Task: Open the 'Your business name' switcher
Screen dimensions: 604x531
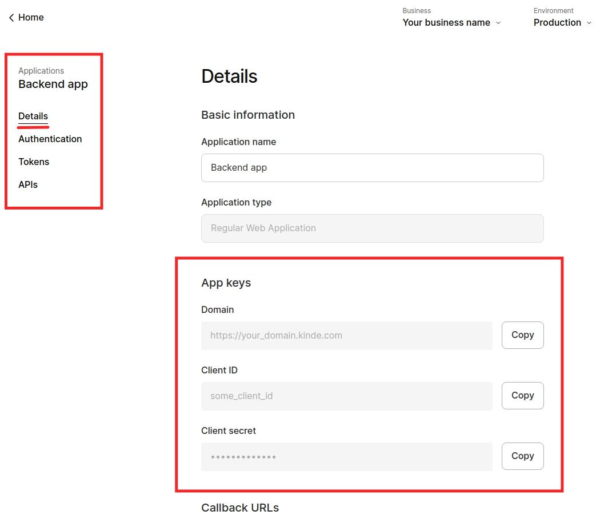Action: 446,22
